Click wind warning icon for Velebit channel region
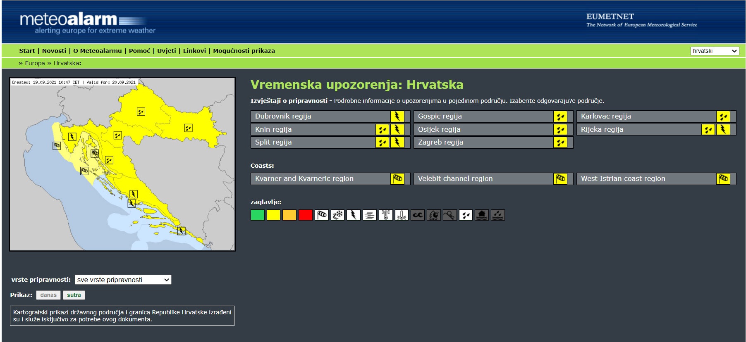Screen dimensions: 746x342 click(560, 179)
